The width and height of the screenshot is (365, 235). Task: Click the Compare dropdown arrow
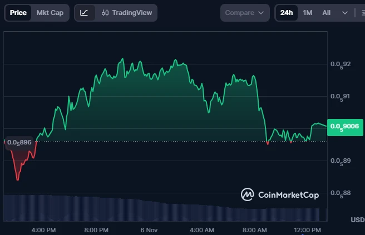[261, 13]
